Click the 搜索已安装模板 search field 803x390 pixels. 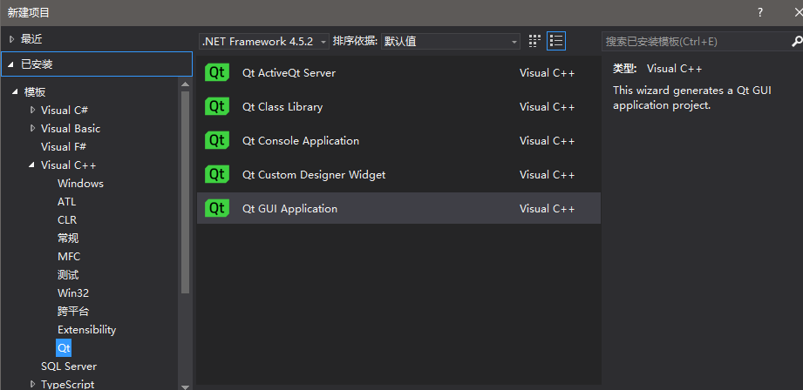(697, 42)
